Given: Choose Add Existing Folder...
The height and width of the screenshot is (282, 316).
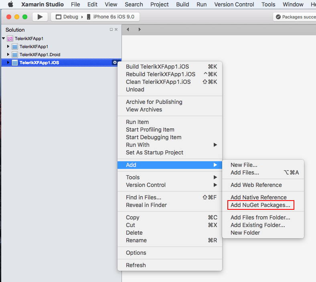Looking at the screenshot, I should (x=263, y=225).
